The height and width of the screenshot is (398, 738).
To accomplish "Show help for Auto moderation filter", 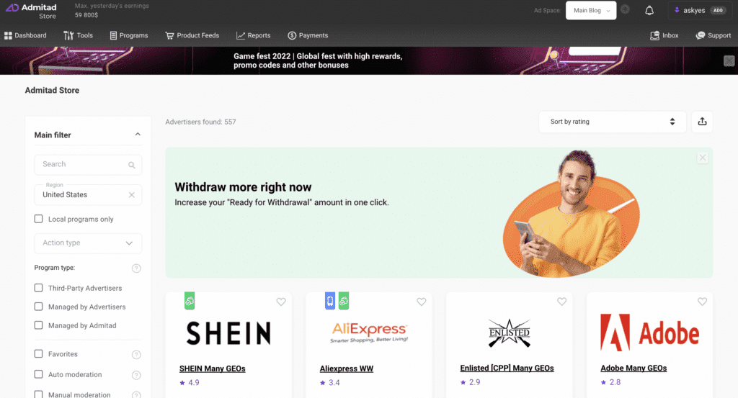I will (136, 375).
